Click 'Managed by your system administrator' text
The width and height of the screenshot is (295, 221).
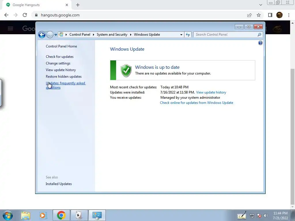pos(190,98)
